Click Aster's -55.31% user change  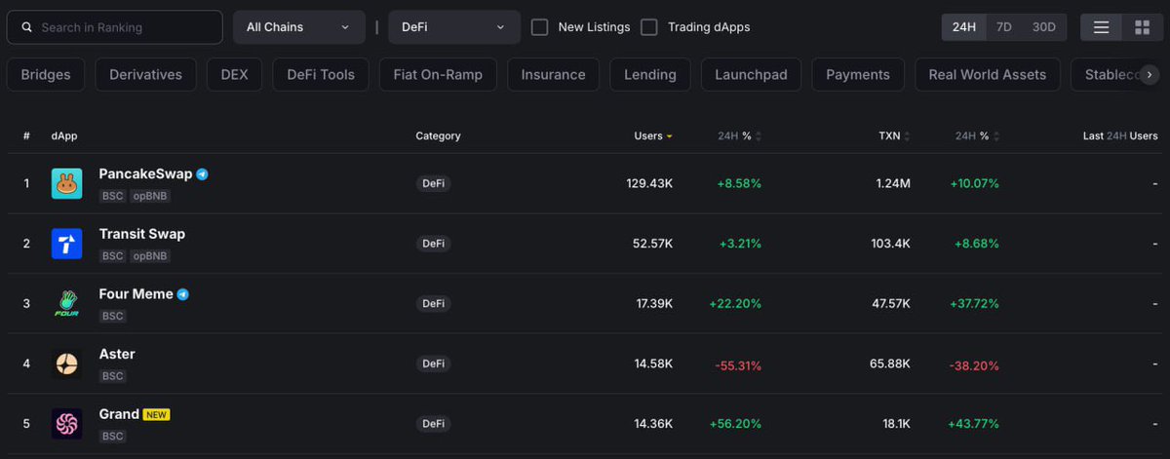click(x=738, y=365)
